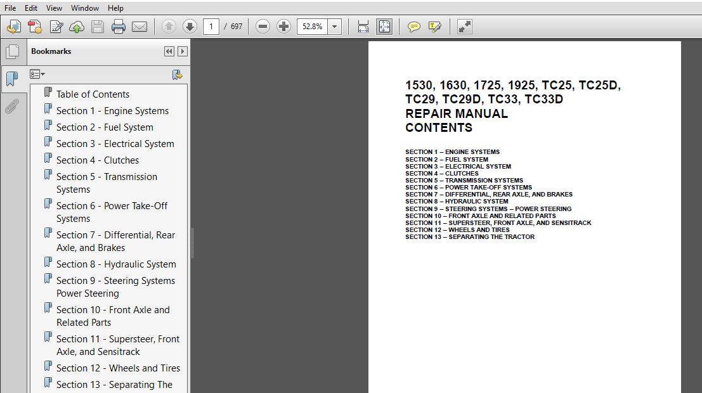Select the highlight text tool icon
Image resolution: width=702 pixels, height=393 pixels.
435,27
